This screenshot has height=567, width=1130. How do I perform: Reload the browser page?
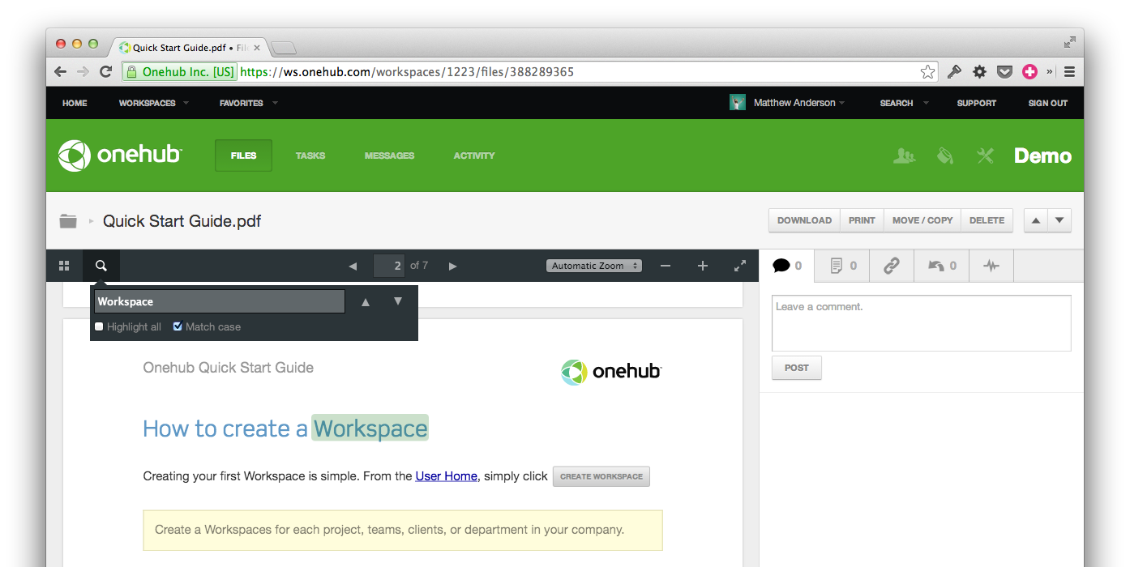[x=105, y=72]
